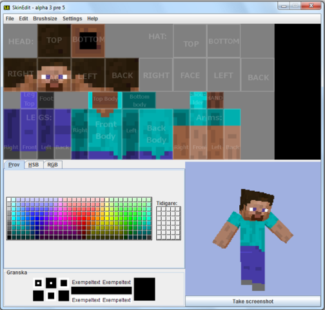This screenshot has height=310, width=325.
Task: Click the Take screenshot button
Action: click(253, 301)
